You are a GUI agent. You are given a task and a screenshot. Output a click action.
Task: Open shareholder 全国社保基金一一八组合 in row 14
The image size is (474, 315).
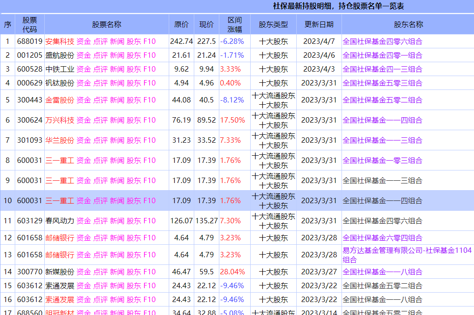[382, 272]
